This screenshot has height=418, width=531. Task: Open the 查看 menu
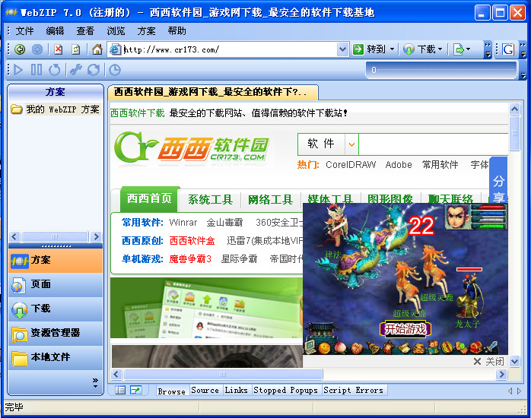coord(85,31)
